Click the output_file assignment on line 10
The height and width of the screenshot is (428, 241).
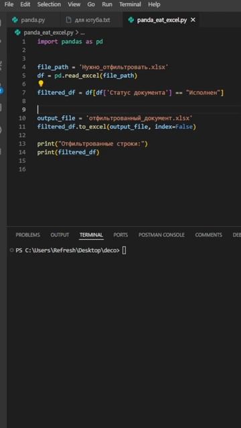click(x=115, y=118)
